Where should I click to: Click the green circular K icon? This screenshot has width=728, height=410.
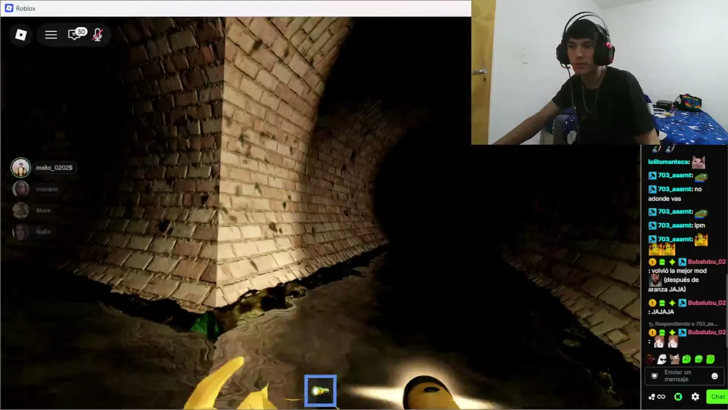pyautogui.click(x=678, y=397)
